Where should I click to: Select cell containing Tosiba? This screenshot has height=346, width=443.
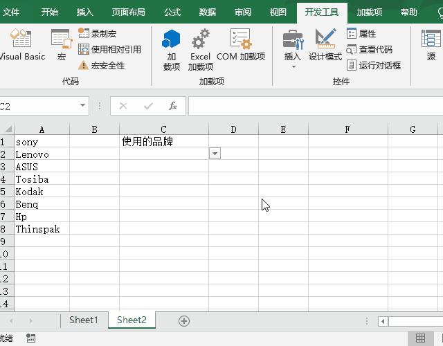point(42,179)
